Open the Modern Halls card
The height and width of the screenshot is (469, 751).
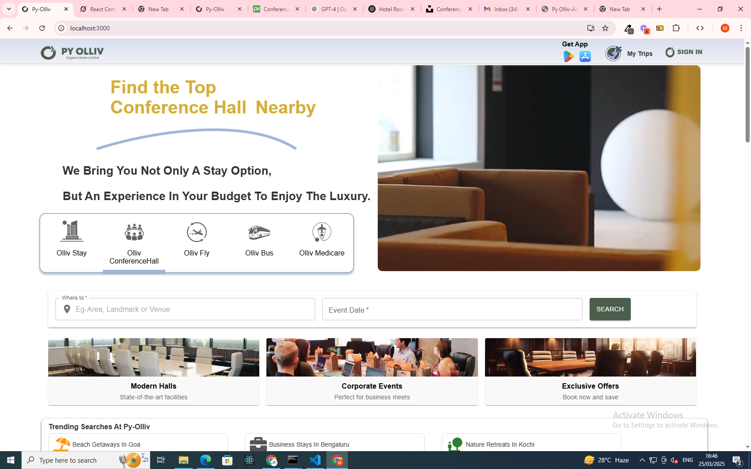point(153,371)
